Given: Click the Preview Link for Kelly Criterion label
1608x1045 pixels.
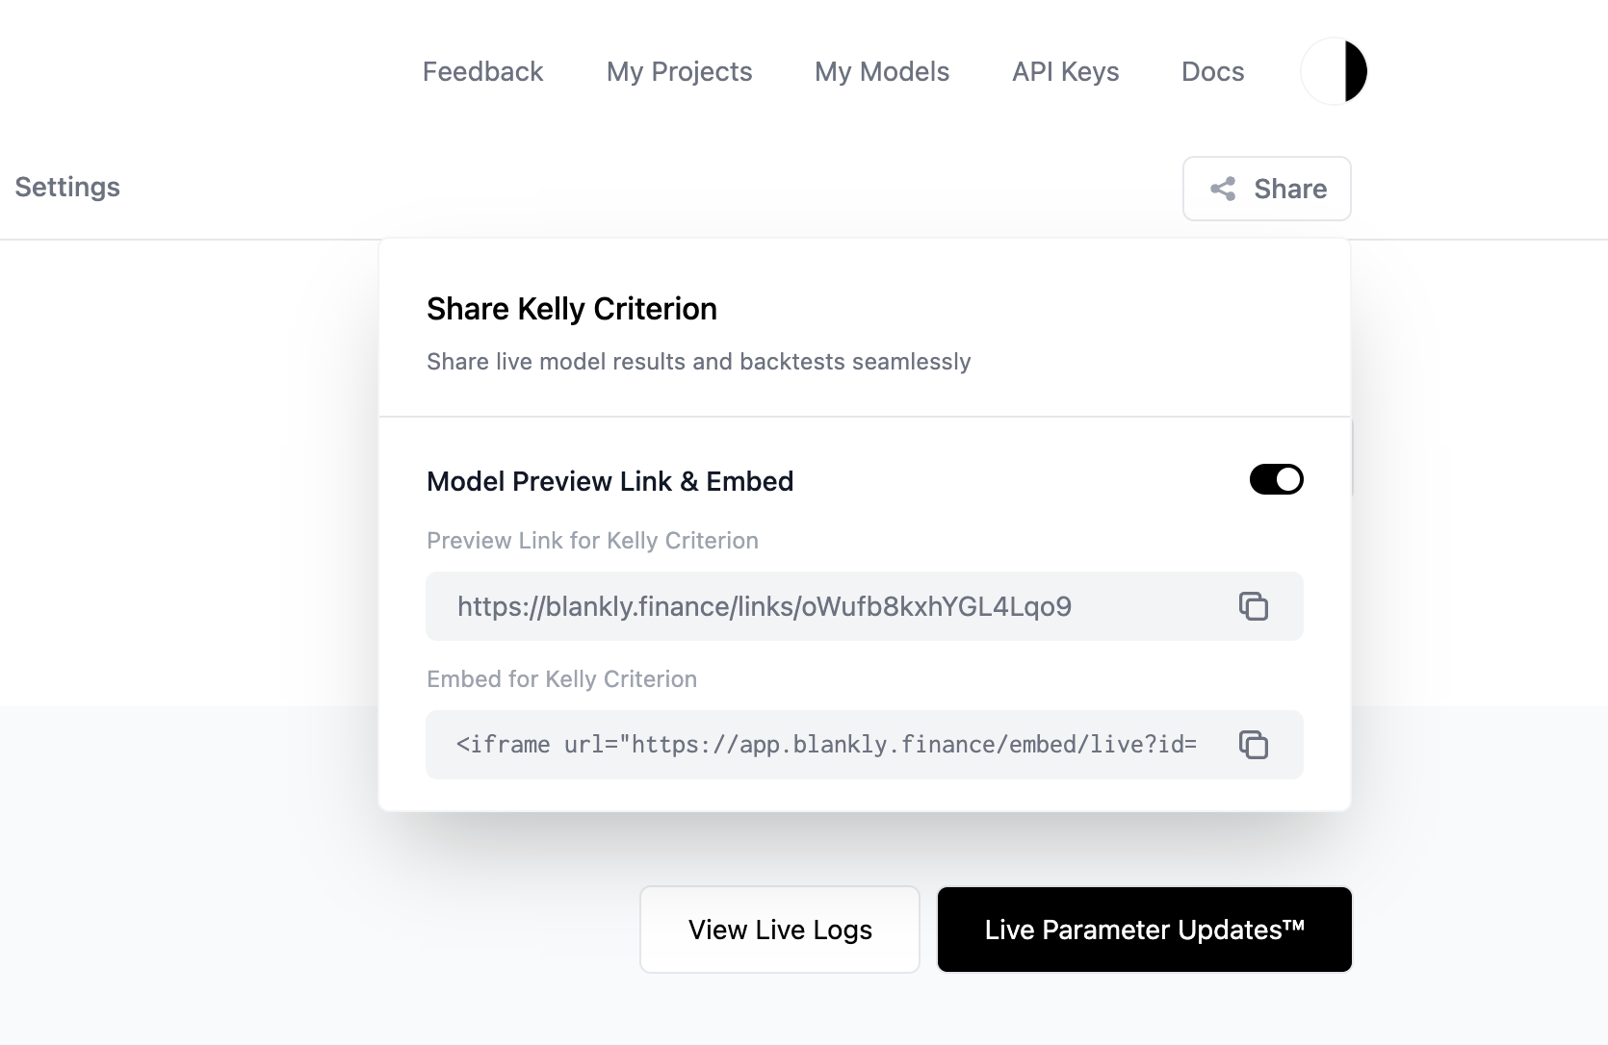Looking at the screenshot, I should click(x=592, y=540).
